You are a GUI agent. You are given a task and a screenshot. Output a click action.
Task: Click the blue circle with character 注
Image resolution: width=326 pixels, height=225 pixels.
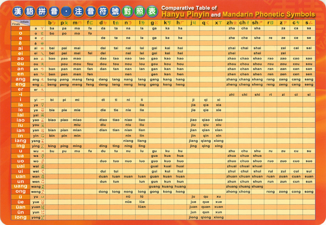tap(79, 11)
